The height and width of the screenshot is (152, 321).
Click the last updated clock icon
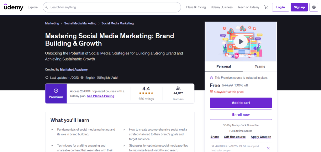(47, 77)
